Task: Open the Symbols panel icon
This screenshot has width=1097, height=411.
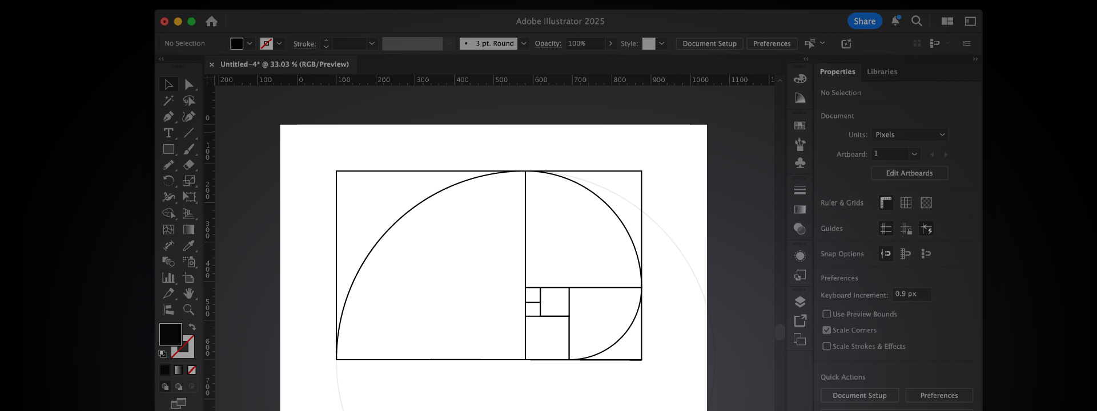Action: tap(800, 162)
